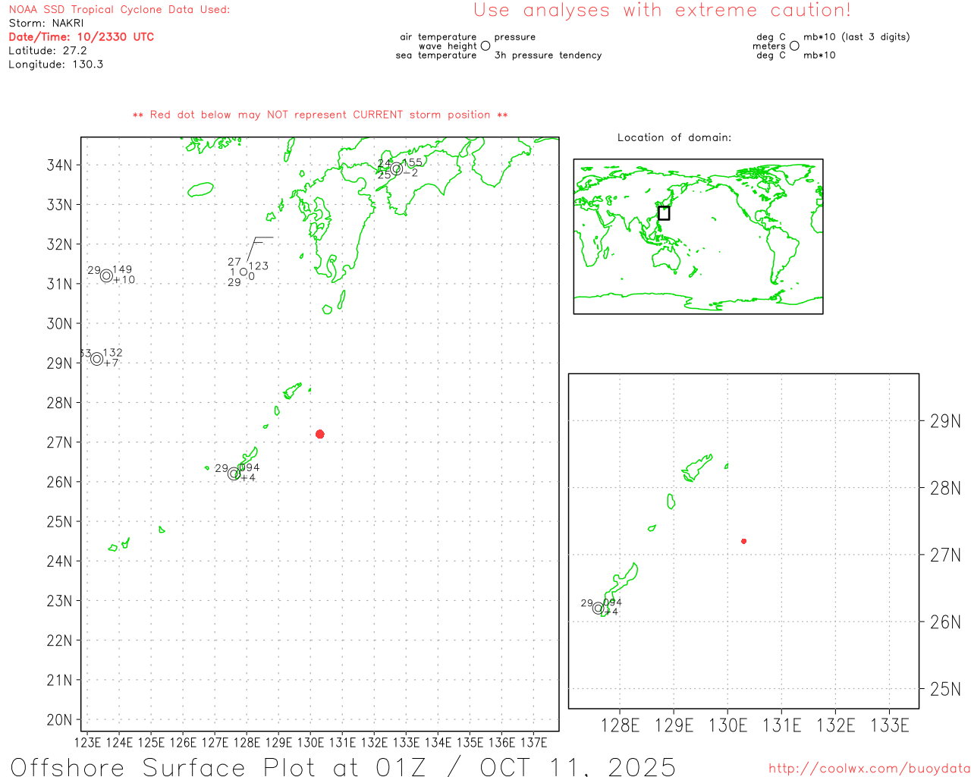Image resolution: width=971 pixels, height=777 pixels.
Task: Select Okinawa station 094 in inset map
Action: coord(598,608)
